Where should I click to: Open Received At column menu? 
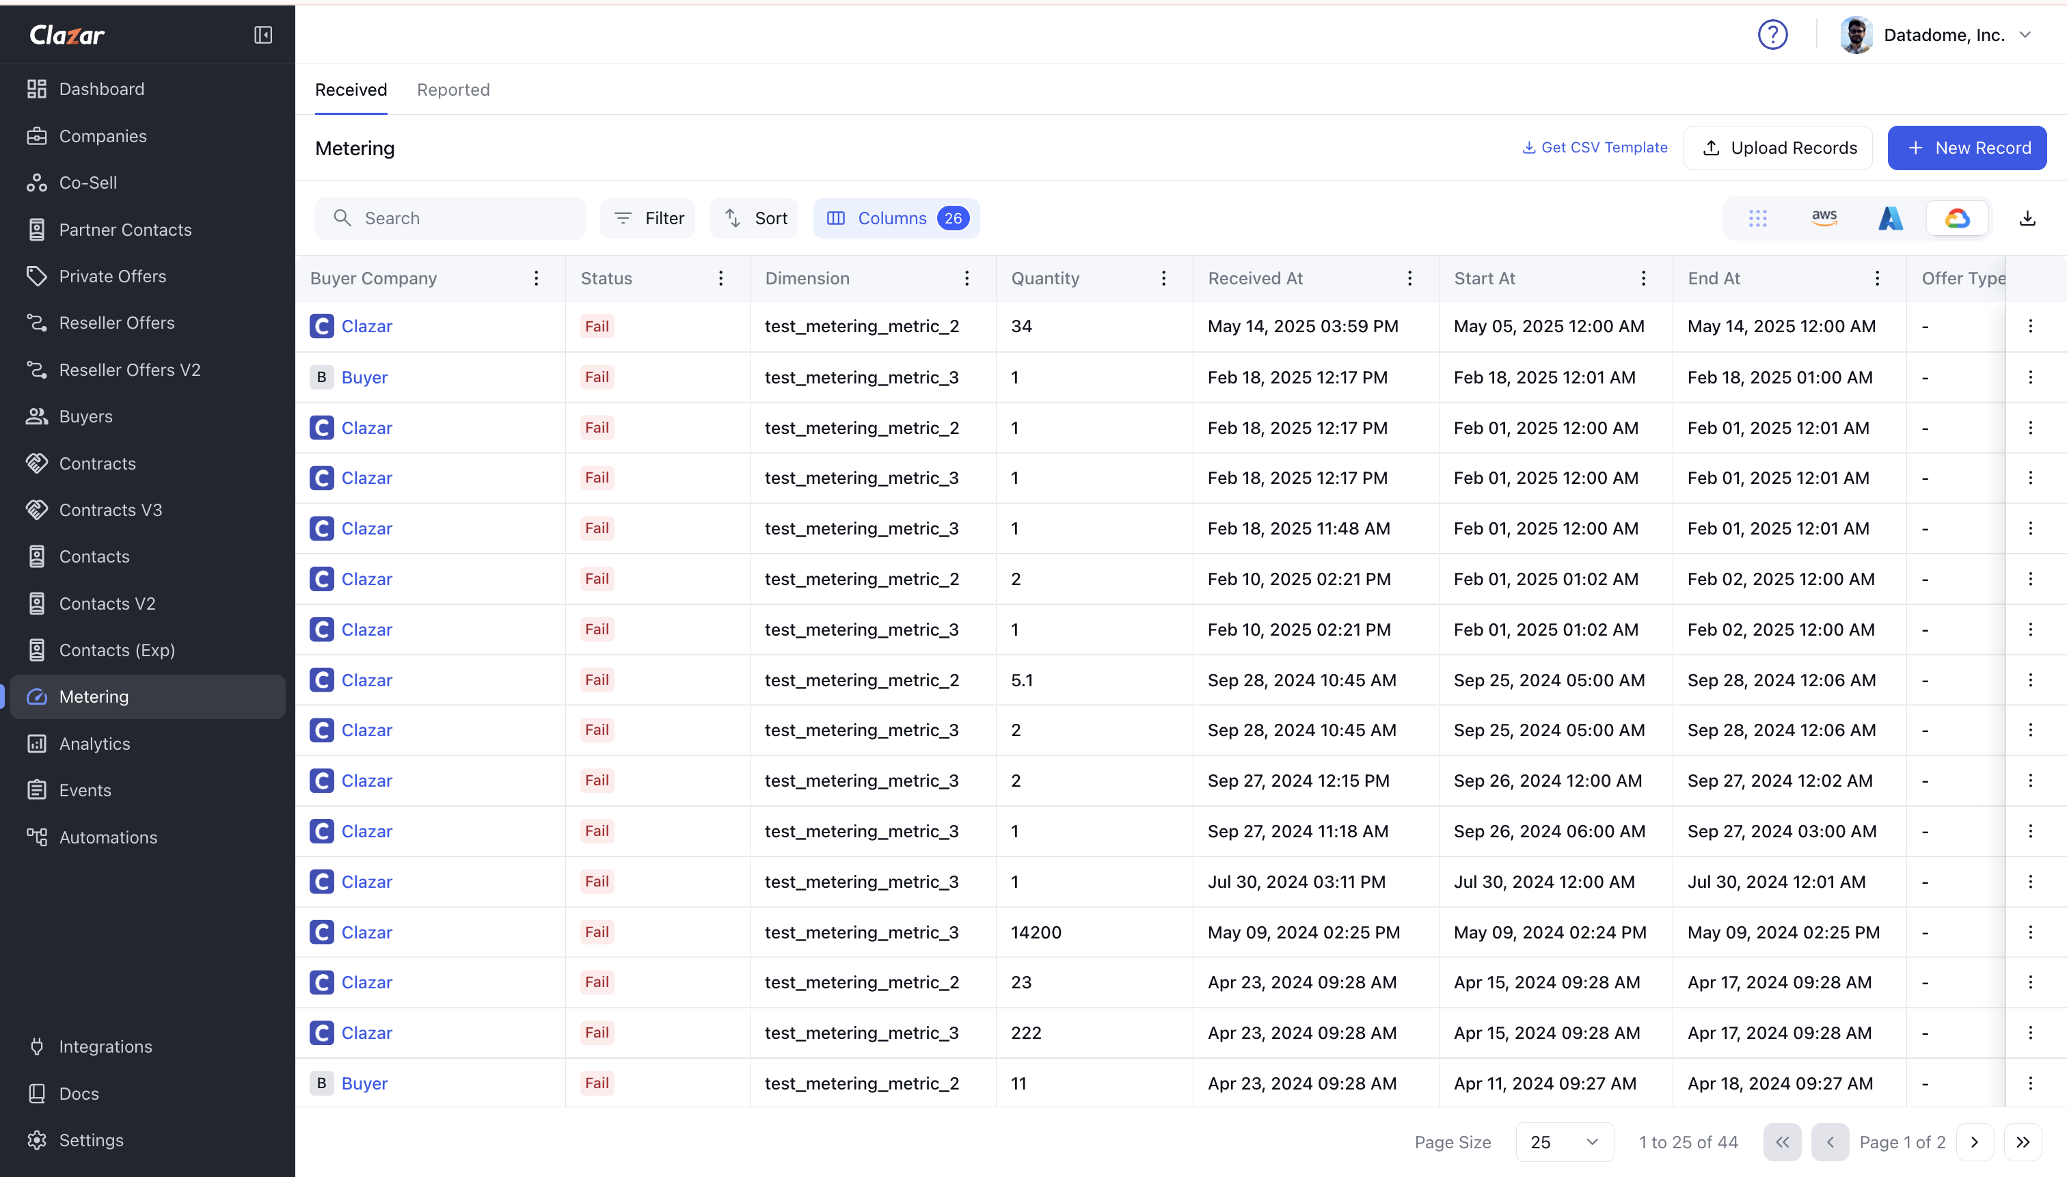pos(1410,278)
